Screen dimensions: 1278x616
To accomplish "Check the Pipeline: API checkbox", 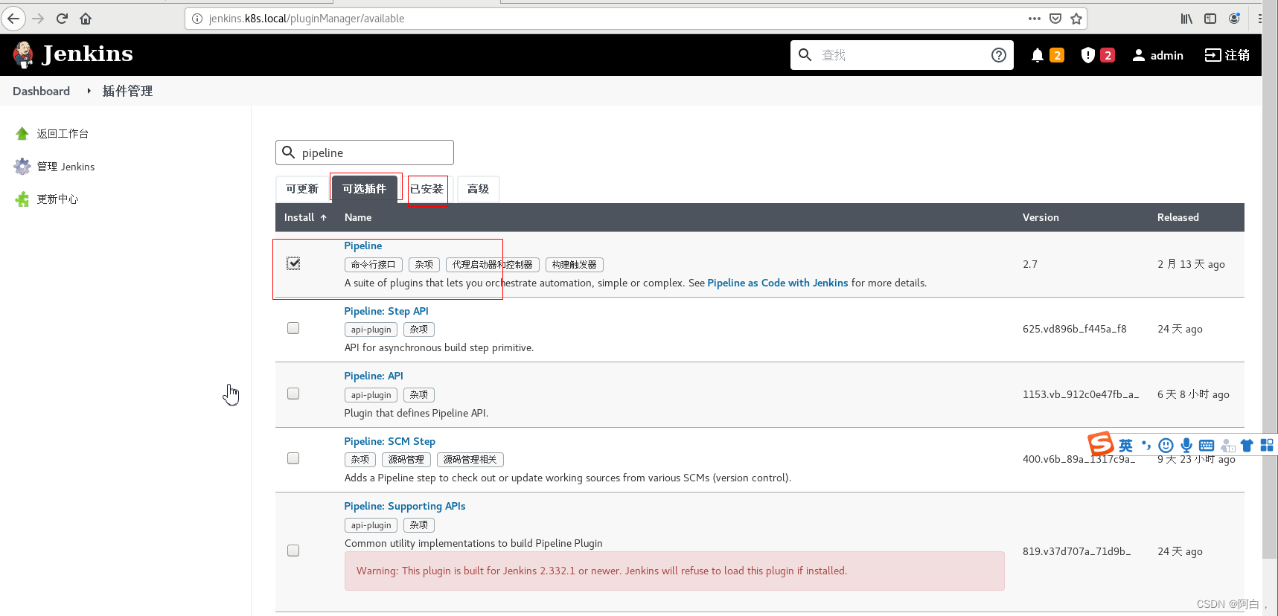I will (x=293, y=394).
